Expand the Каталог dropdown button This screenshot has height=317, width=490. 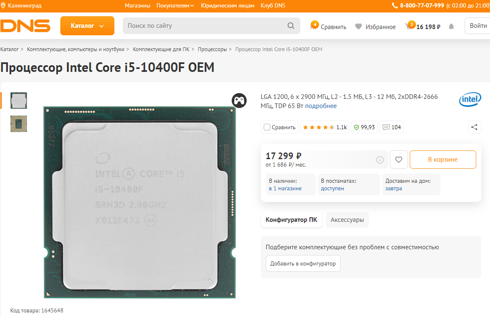point(87,26)
